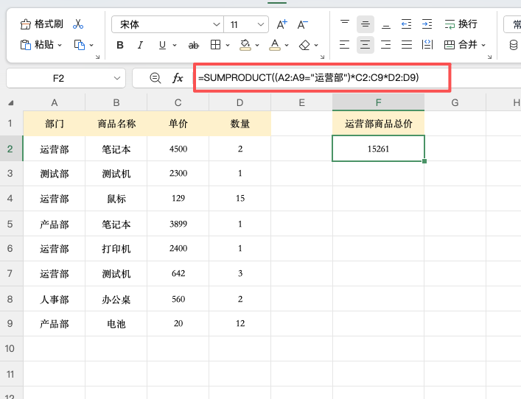Toggle Italic formatting
Viewport: 521px width, 399px height.
click(x=141, y=45)
